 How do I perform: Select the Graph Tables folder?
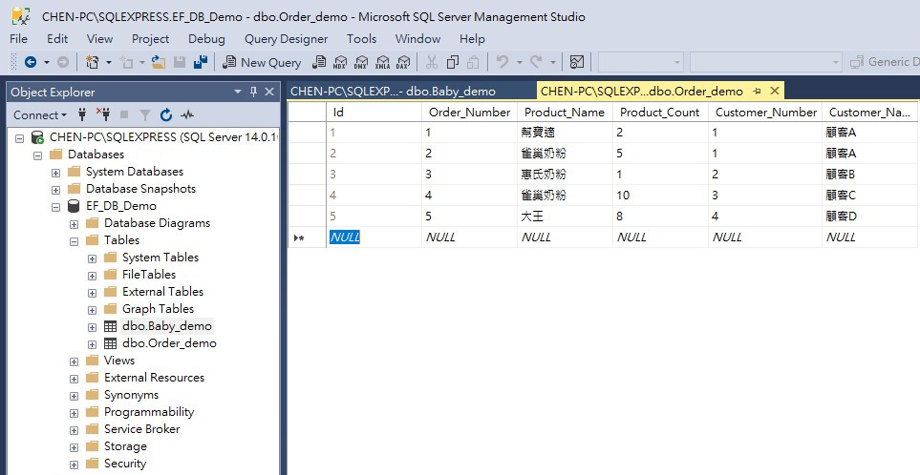(158, 309)
